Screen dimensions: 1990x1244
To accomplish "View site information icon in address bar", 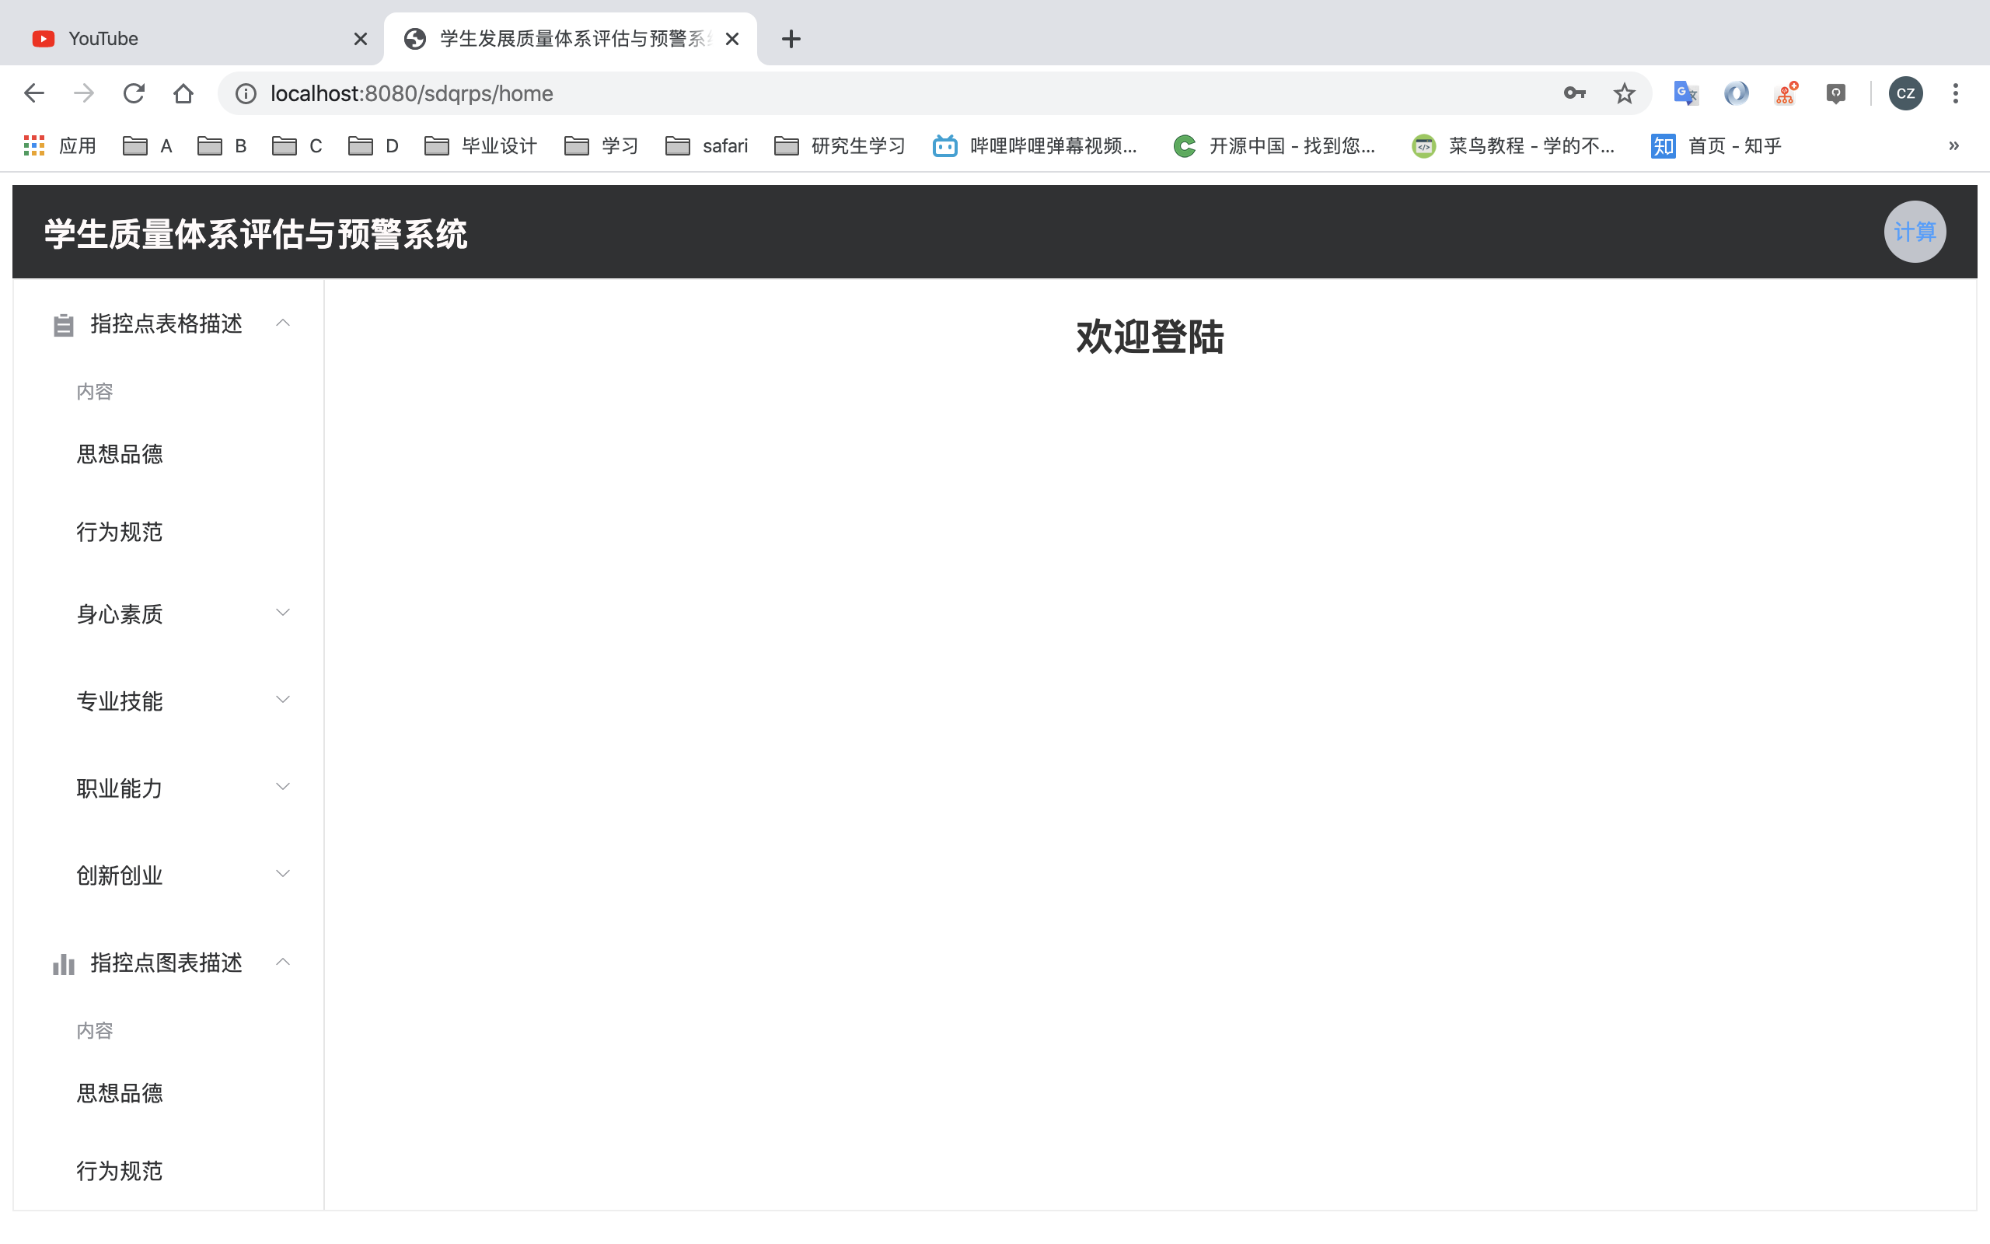I will tap(245, 93).
